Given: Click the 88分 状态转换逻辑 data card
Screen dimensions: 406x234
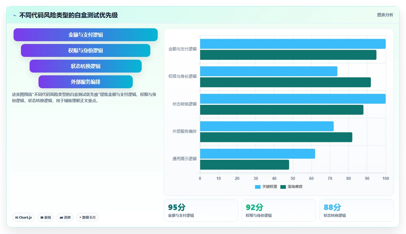Looking at the screenshot, I should 356,210.
